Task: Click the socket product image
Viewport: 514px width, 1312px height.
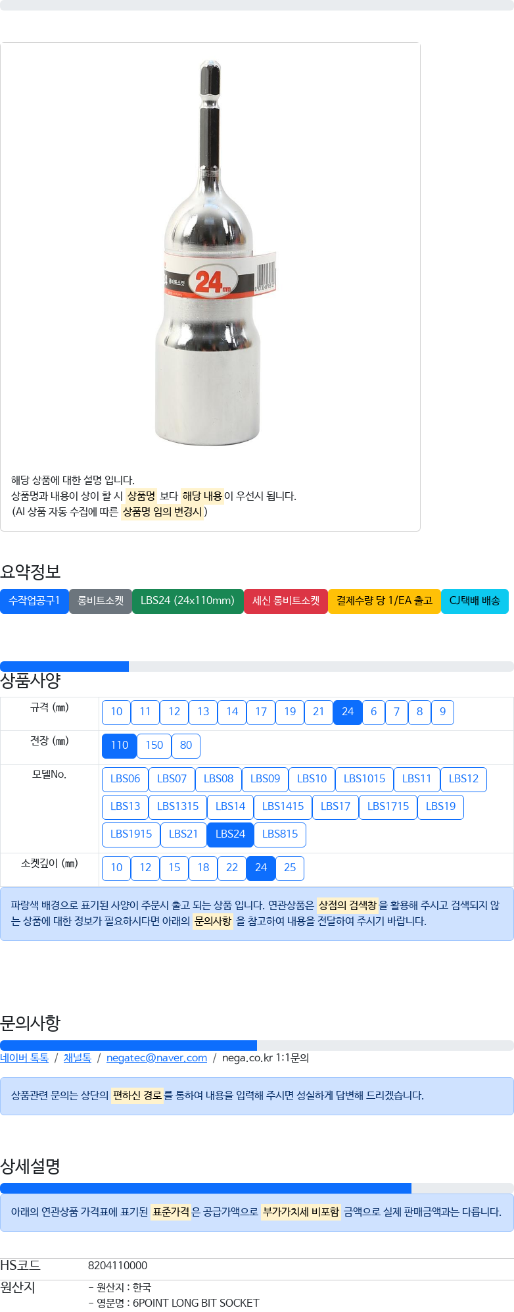Action: click(210, 253)
